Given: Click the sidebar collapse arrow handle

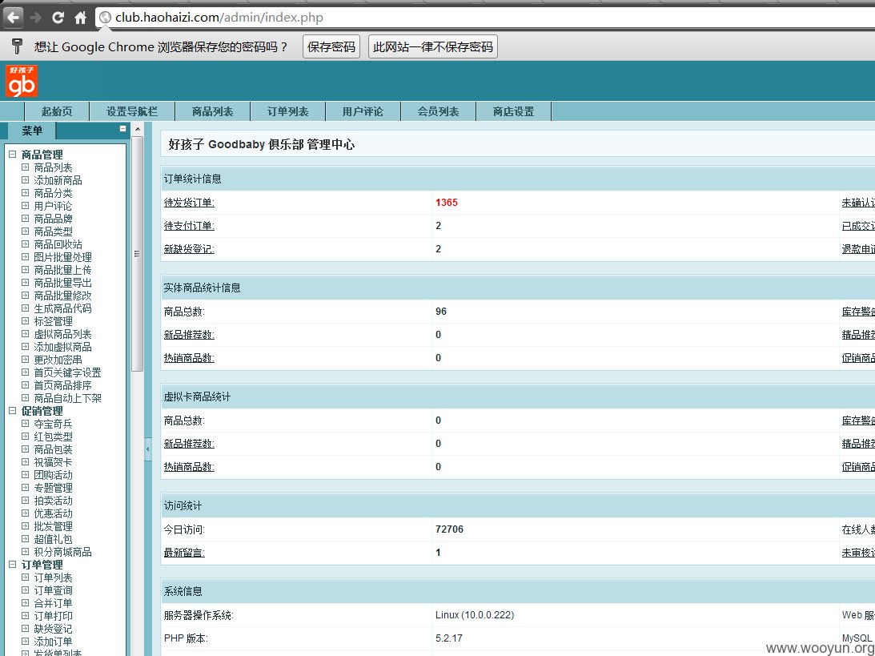Looking at the screenshot, I should (x=148, y=449).
